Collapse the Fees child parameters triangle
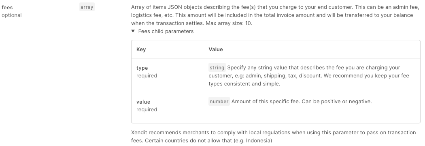Screen dimensions: 425x146 coord(133,31)
